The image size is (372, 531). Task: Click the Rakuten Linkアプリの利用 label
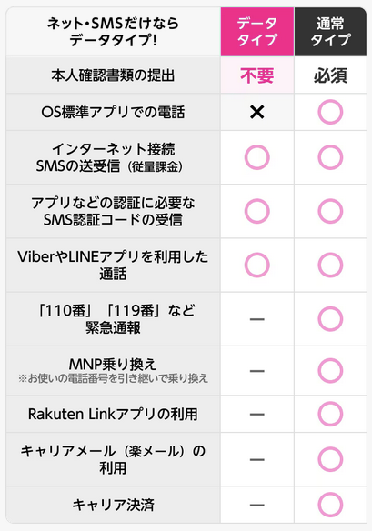pos(113,414)
